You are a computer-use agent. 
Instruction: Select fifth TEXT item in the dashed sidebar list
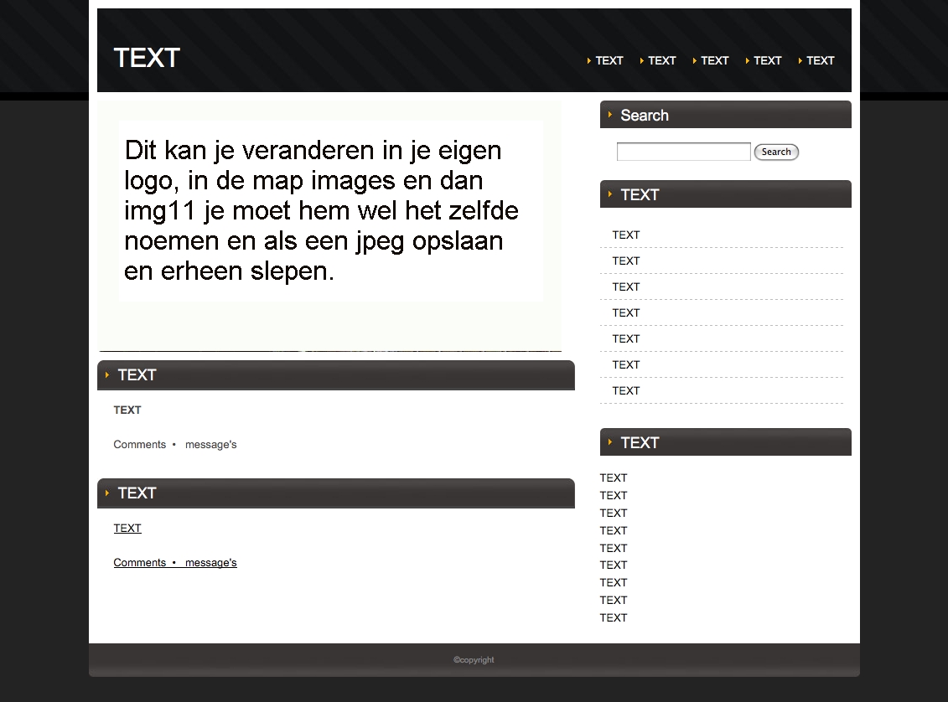[x=626, y=338]
